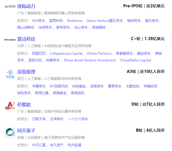Open the 问天量子 company title link
The image size is (172, 151).
pos(26,131)
